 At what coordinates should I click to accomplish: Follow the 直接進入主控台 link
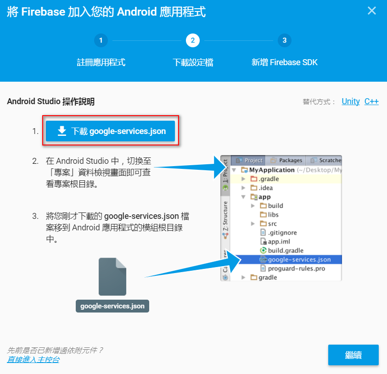[33, 359]
